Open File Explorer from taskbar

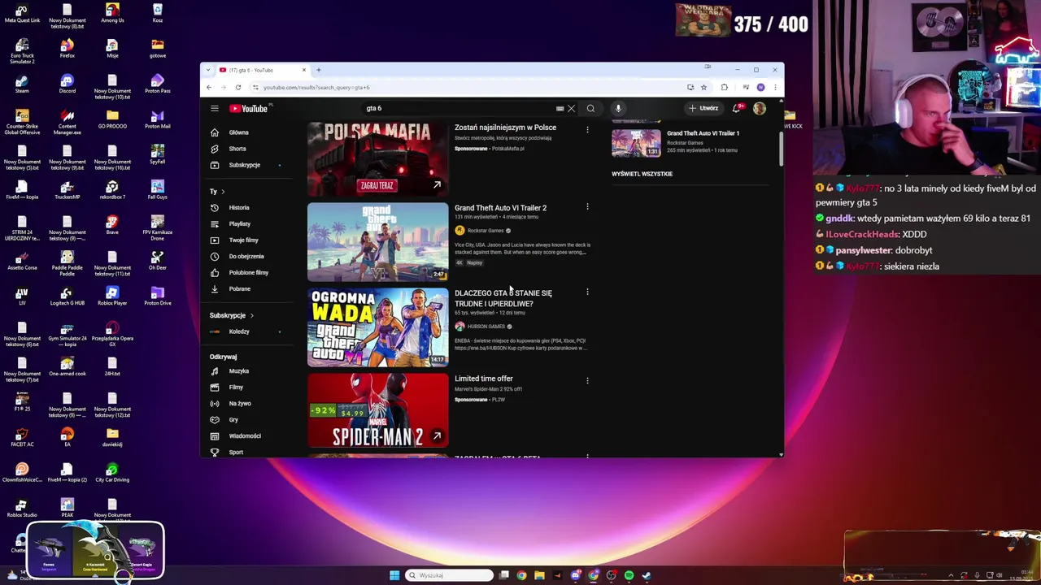coord(539,575)
